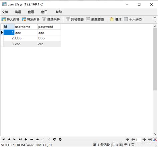Select the id cell with value 1

(9, 32)
